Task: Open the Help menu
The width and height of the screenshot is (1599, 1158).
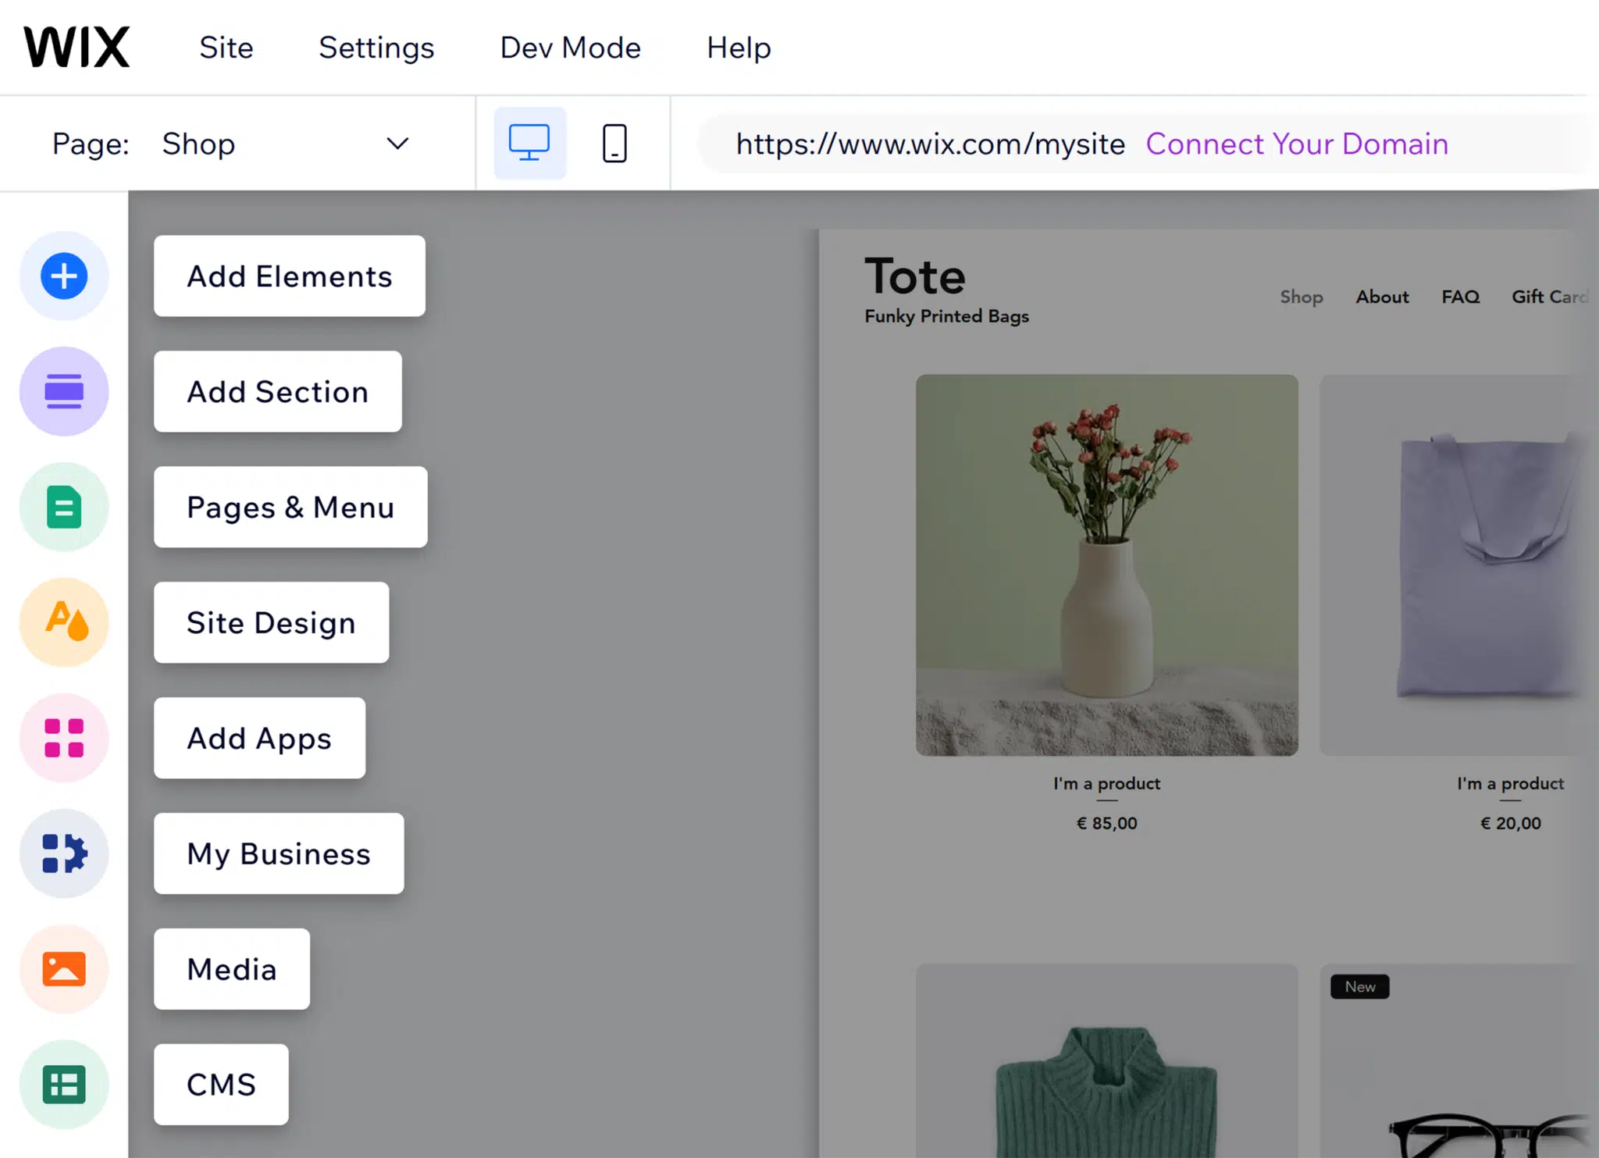Action: (739, 48)
